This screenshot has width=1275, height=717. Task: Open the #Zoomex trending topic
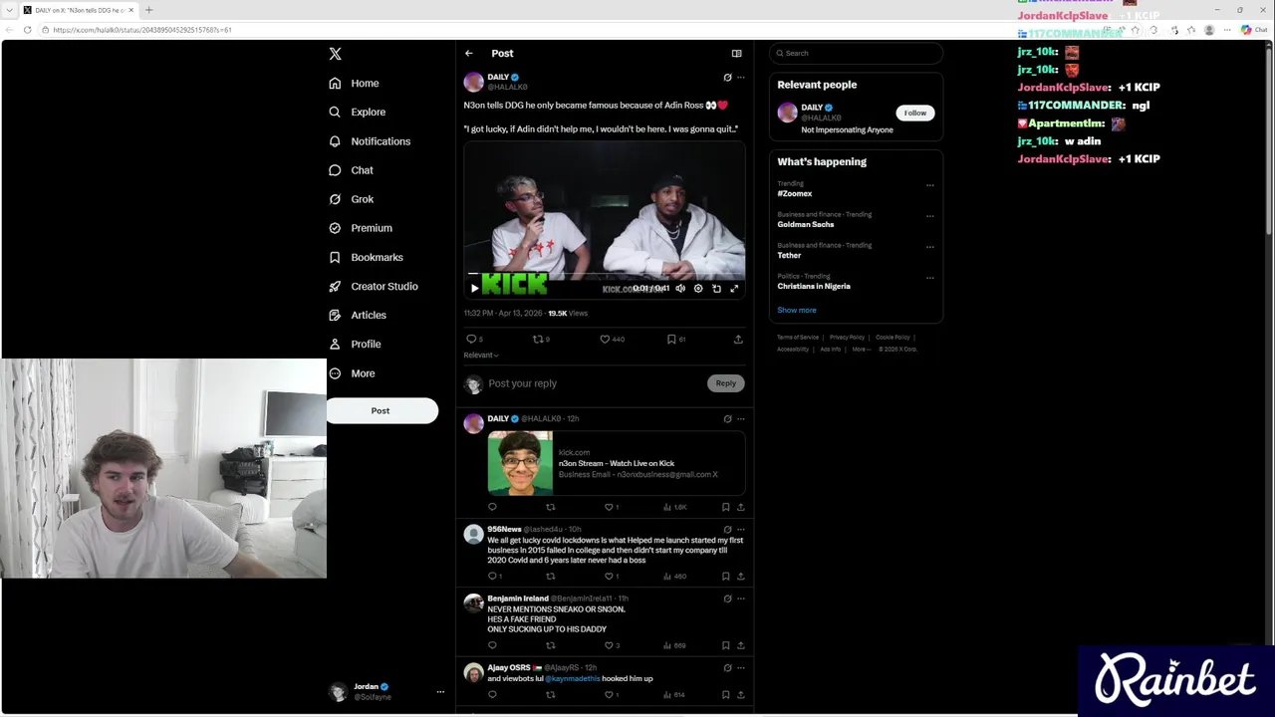[x=795, y=194]
